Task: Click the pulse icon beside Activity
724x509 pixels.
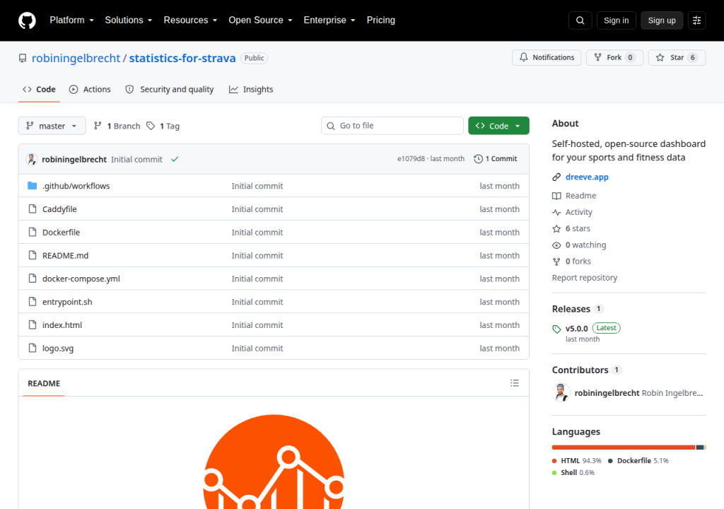Action: (556, 212)
